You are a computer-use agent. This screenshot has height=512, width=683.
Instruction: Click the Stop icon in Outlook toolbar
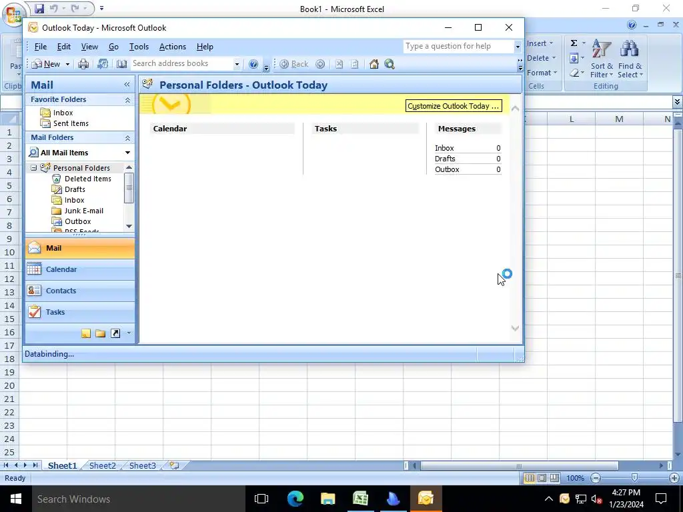click(x=339, y=65)
